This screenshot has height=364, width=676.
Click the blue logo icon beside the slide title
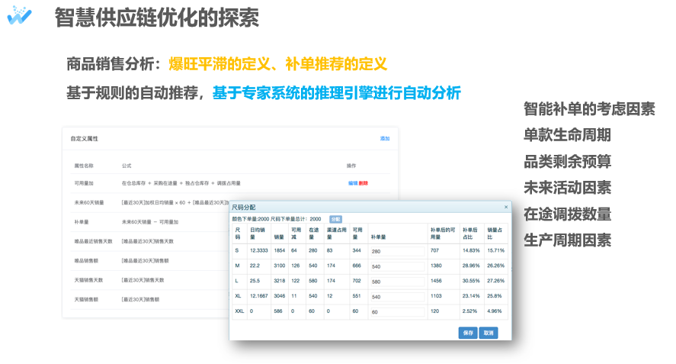[19, 15]
